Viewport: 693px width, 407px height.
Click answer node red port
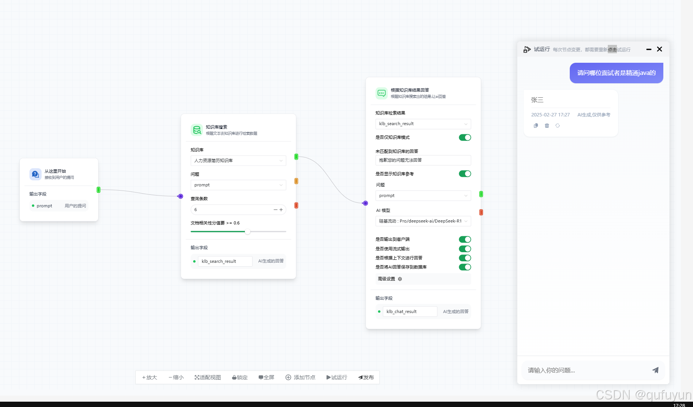(481, 212)
